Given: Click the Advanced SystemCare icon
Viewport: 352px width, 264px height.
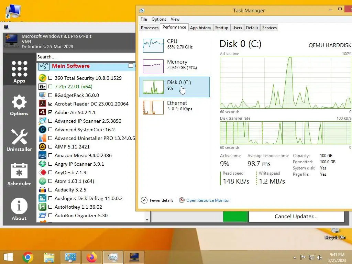Looking at the screenshot, I should tap(42, 130).
